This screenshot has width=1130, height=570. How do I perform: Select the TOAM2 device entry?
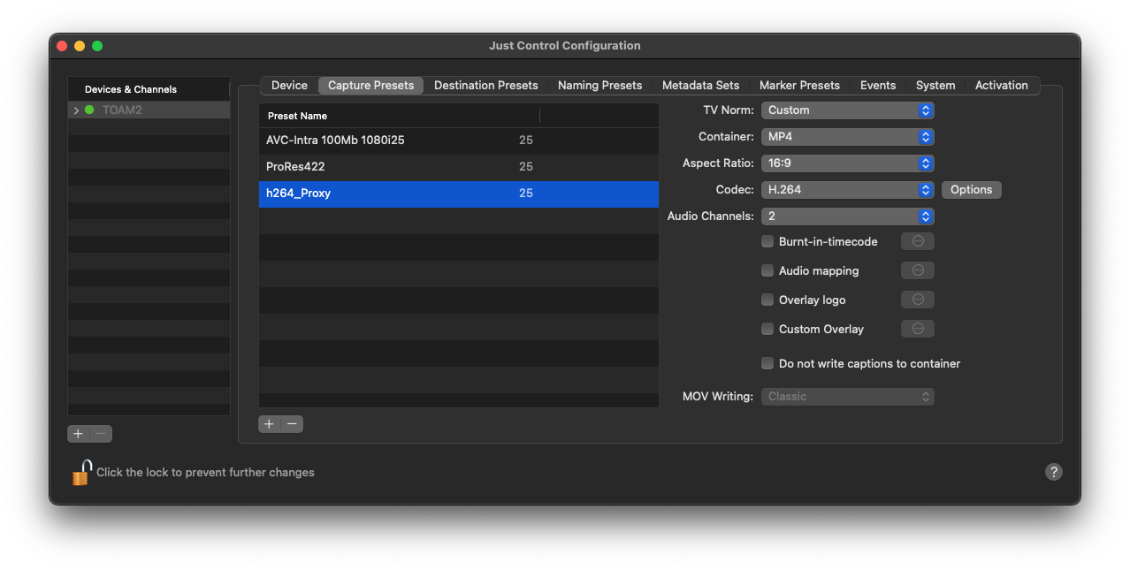[149, 110]
